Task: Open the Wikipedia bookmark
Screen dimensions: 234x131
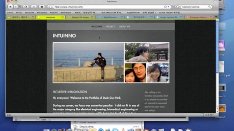Action: 42,13
